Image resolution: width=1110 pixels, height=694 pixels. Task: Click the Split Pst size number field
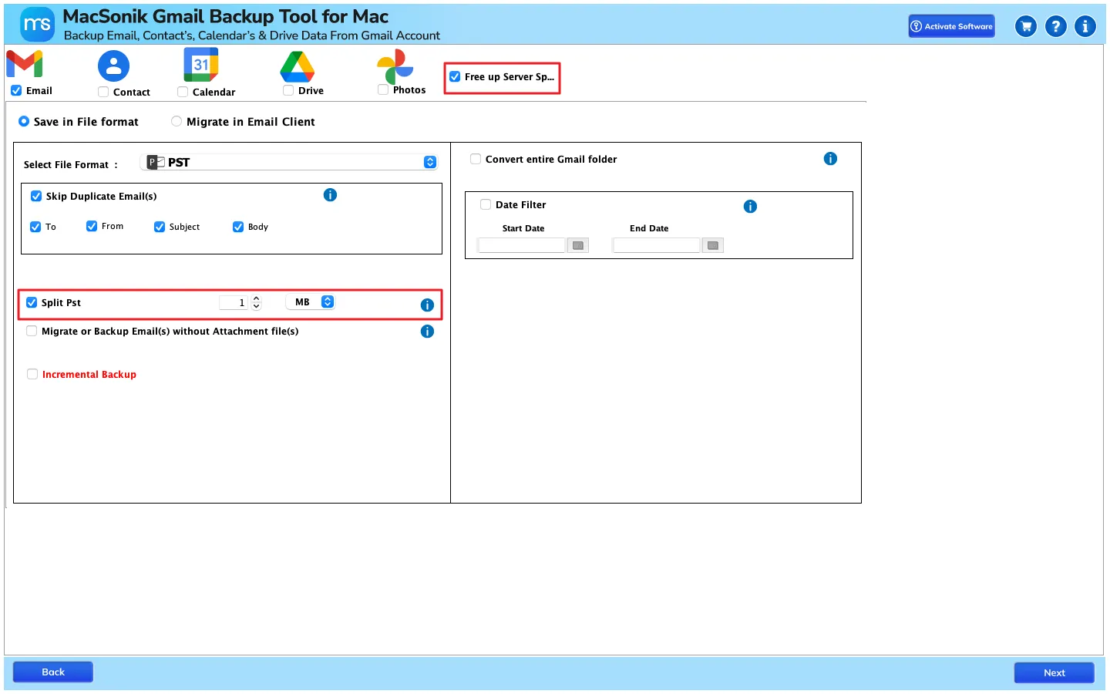234,303
